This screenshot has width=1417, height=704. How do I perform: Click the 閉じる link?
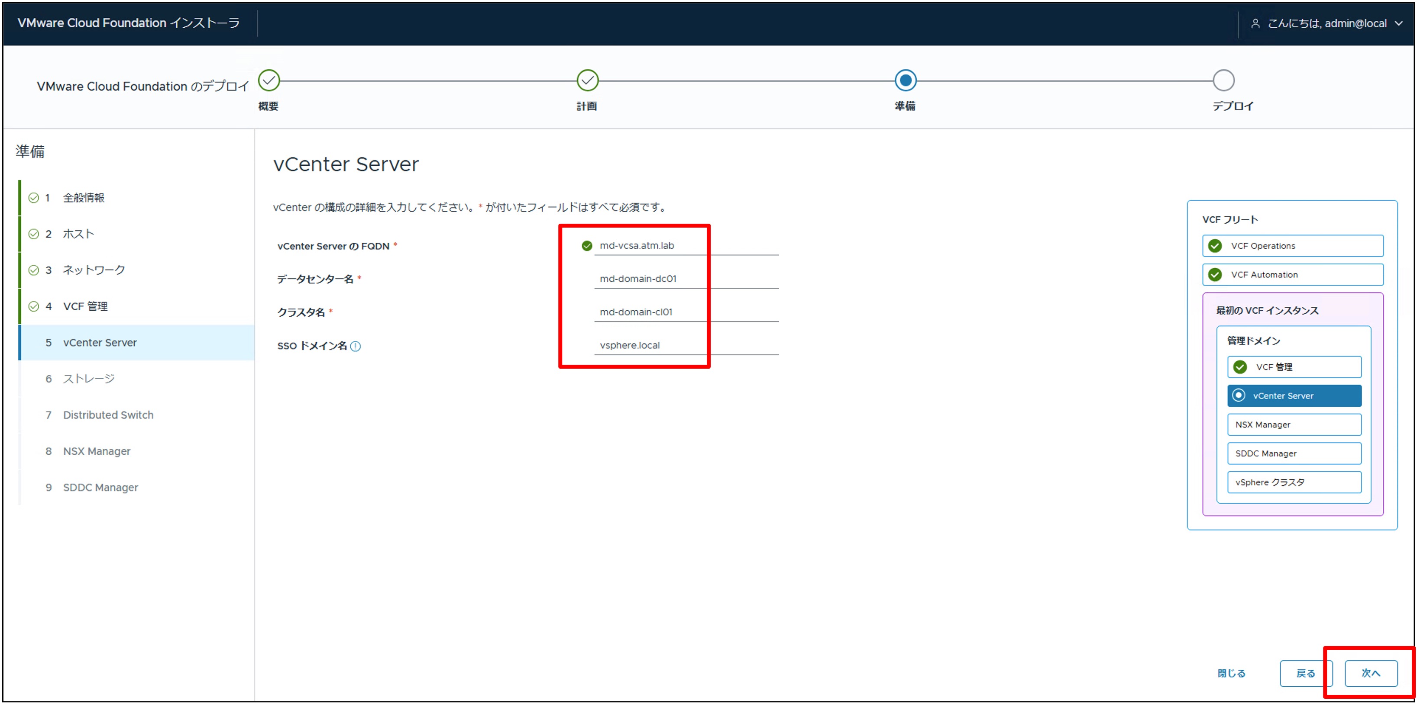(1231, 673)
